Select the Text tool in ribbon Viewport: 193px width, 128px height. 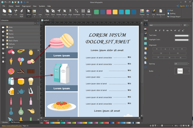click(x=34, y=12)
